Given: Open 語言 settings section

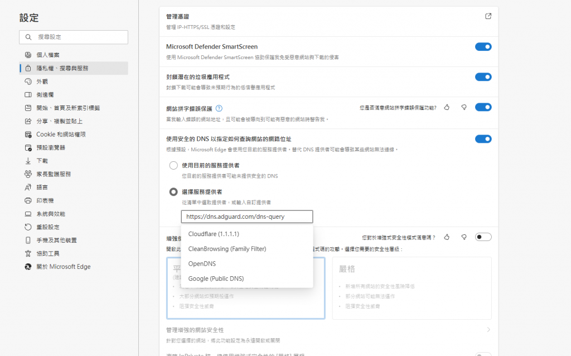Looking at the screenshot, I should click(x=74, y=187).
